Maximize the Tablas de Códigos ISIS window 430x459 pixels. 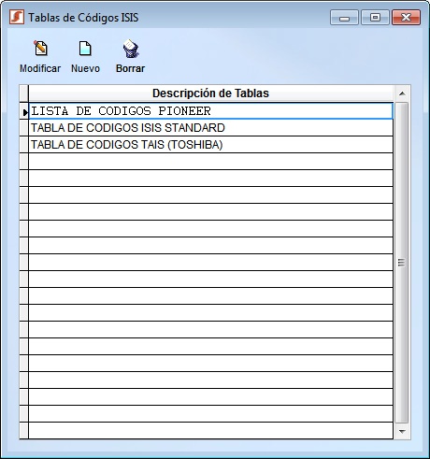click(x=375, y=17)
